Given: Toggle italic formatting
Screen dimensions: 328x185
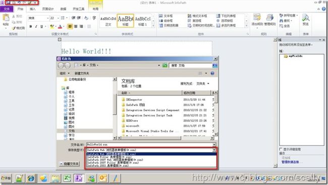Looking at the screenshot, I should (36, 26).
